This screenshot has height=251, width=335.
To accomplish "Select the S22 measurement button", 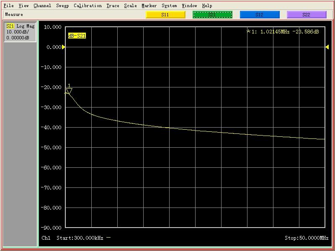I will [307, 15].
